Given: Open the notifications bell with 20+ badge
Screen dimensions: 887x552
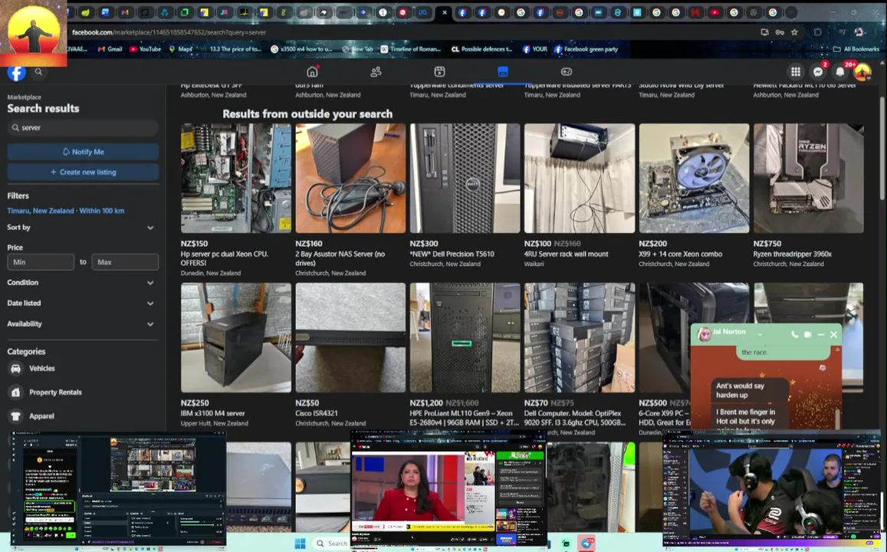Looking at the screenshot, I should tap(840, 71).
